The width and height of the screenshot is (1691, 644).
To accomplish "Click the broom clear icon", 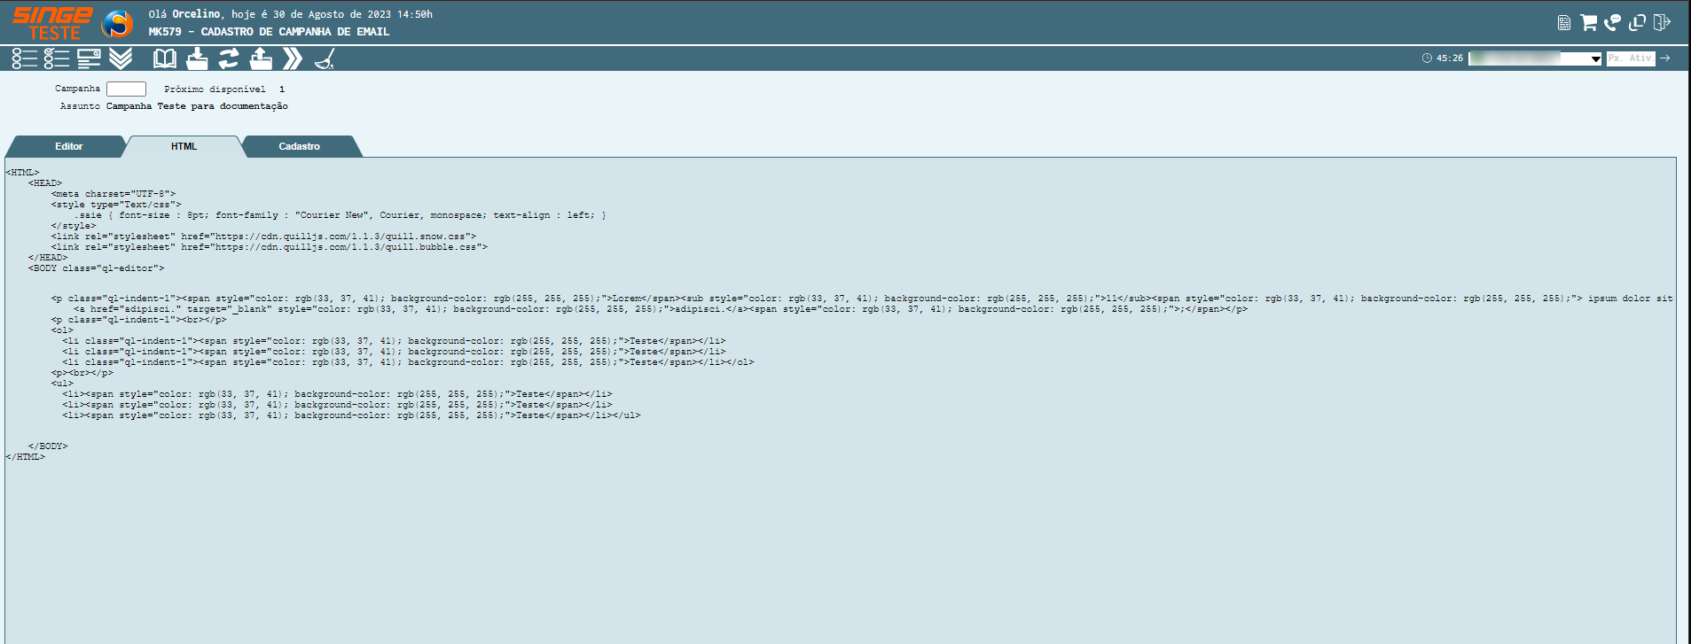I will click(325, 58).
